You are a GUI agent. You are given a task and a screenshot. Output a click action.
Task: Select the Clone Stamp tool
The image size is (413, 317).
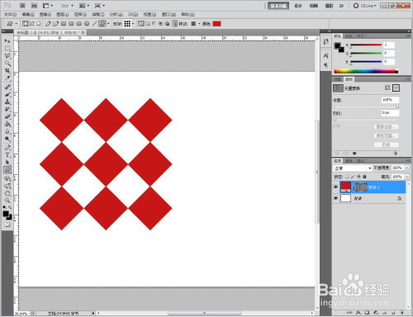click(x=7, y=102)
